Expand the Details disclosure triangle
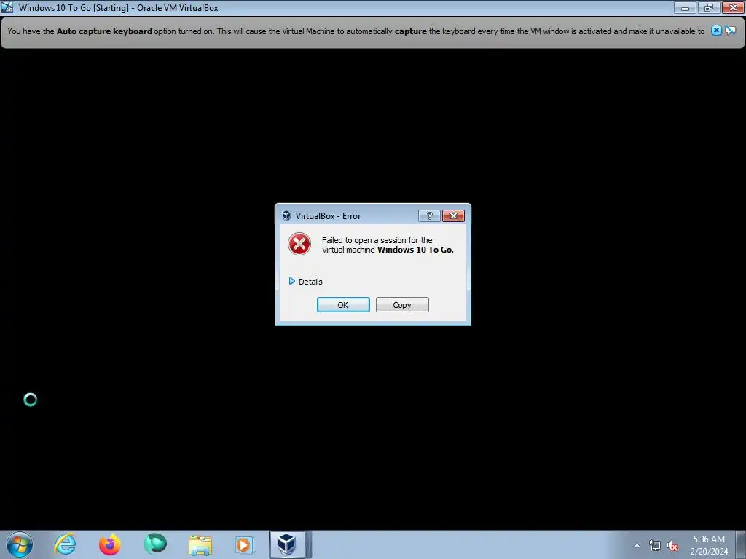This screenshot has height=559, width=746. coord(291,282)
